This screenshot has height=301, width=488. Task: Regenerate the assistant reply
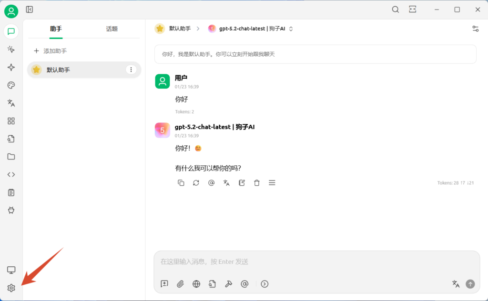196,183
